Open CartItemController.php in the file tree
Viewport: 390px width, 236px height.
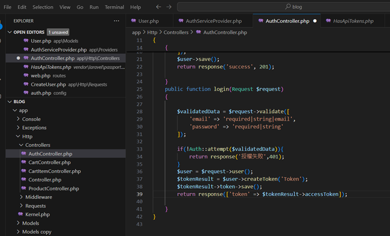(54, 171)
